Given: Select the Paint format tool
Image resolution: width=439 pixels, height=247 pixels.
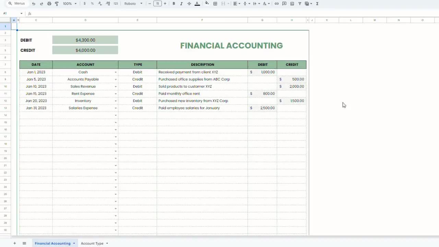Looking at the screenshot, I should 57,3.
